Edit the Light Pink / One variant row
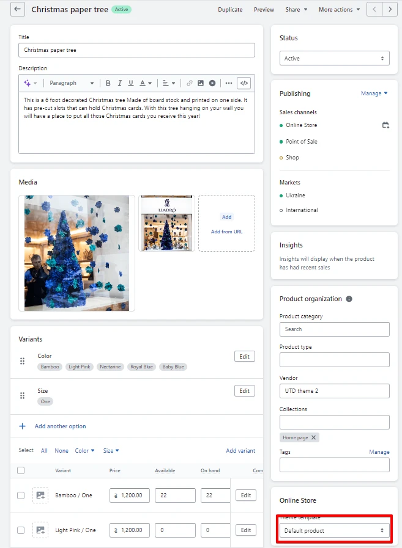 coord(246,530)
